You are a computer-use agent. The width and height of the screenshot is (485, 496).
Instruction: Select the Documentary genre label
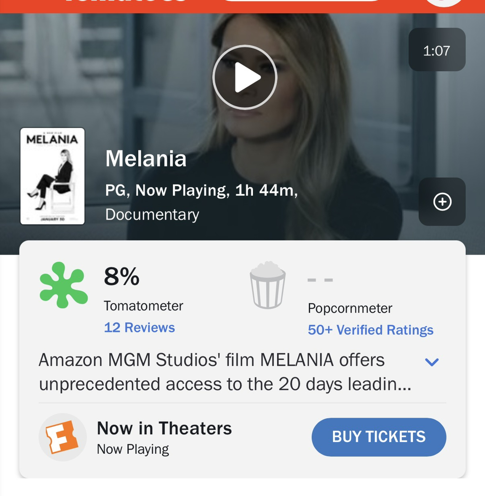pyautogui.click(x=152, y=214)
